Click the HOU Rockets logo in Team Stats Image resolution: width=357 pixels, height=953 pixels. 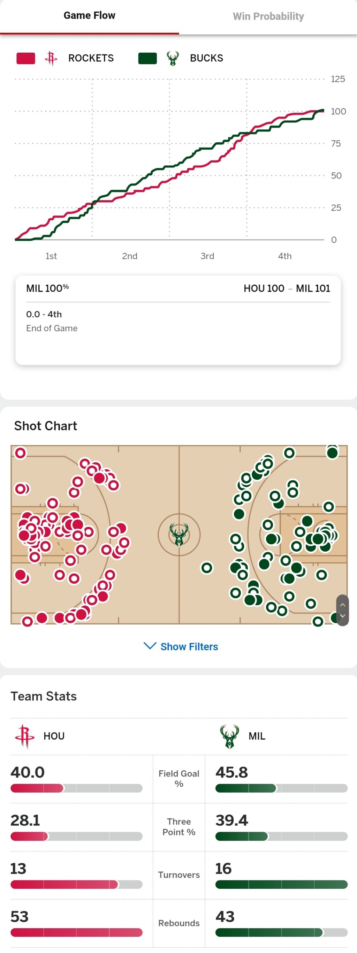24,736
